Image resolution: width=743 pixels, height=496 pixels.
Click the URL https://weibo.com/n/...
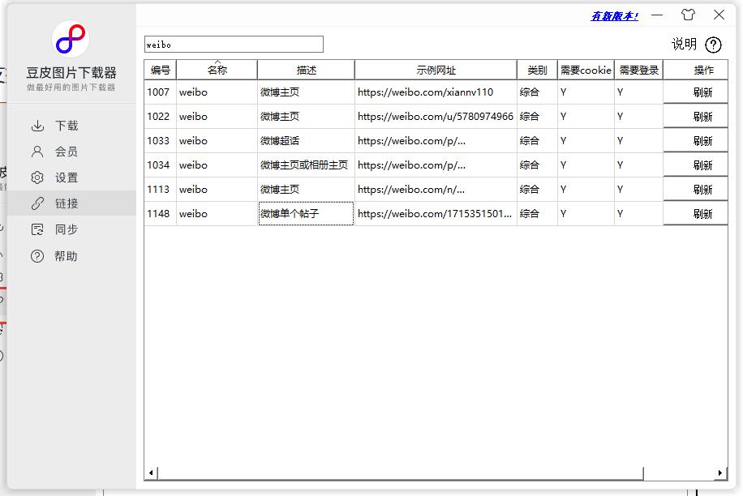[x=410, y=190]
